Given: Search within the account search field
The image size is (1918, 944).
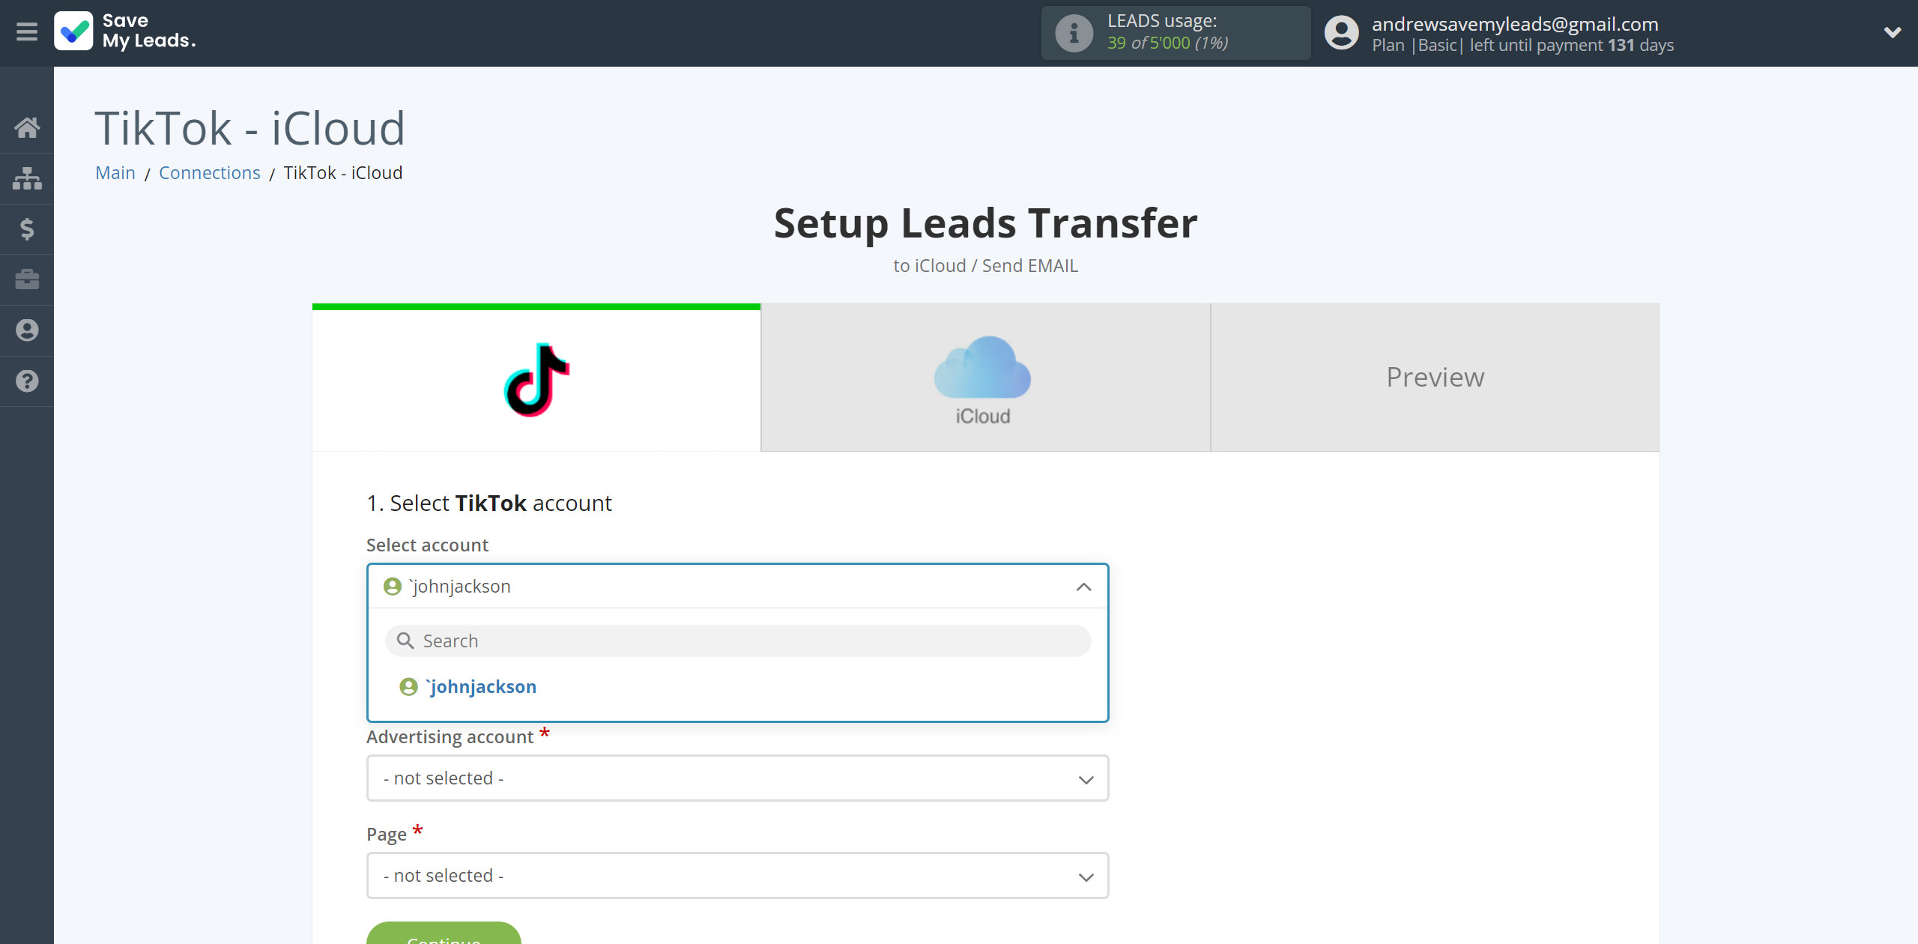Looking at the screenshot, I should 737,640.
